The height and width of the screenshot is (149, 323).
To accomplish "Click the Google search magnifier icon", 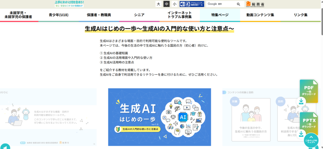I will point(238,4).
